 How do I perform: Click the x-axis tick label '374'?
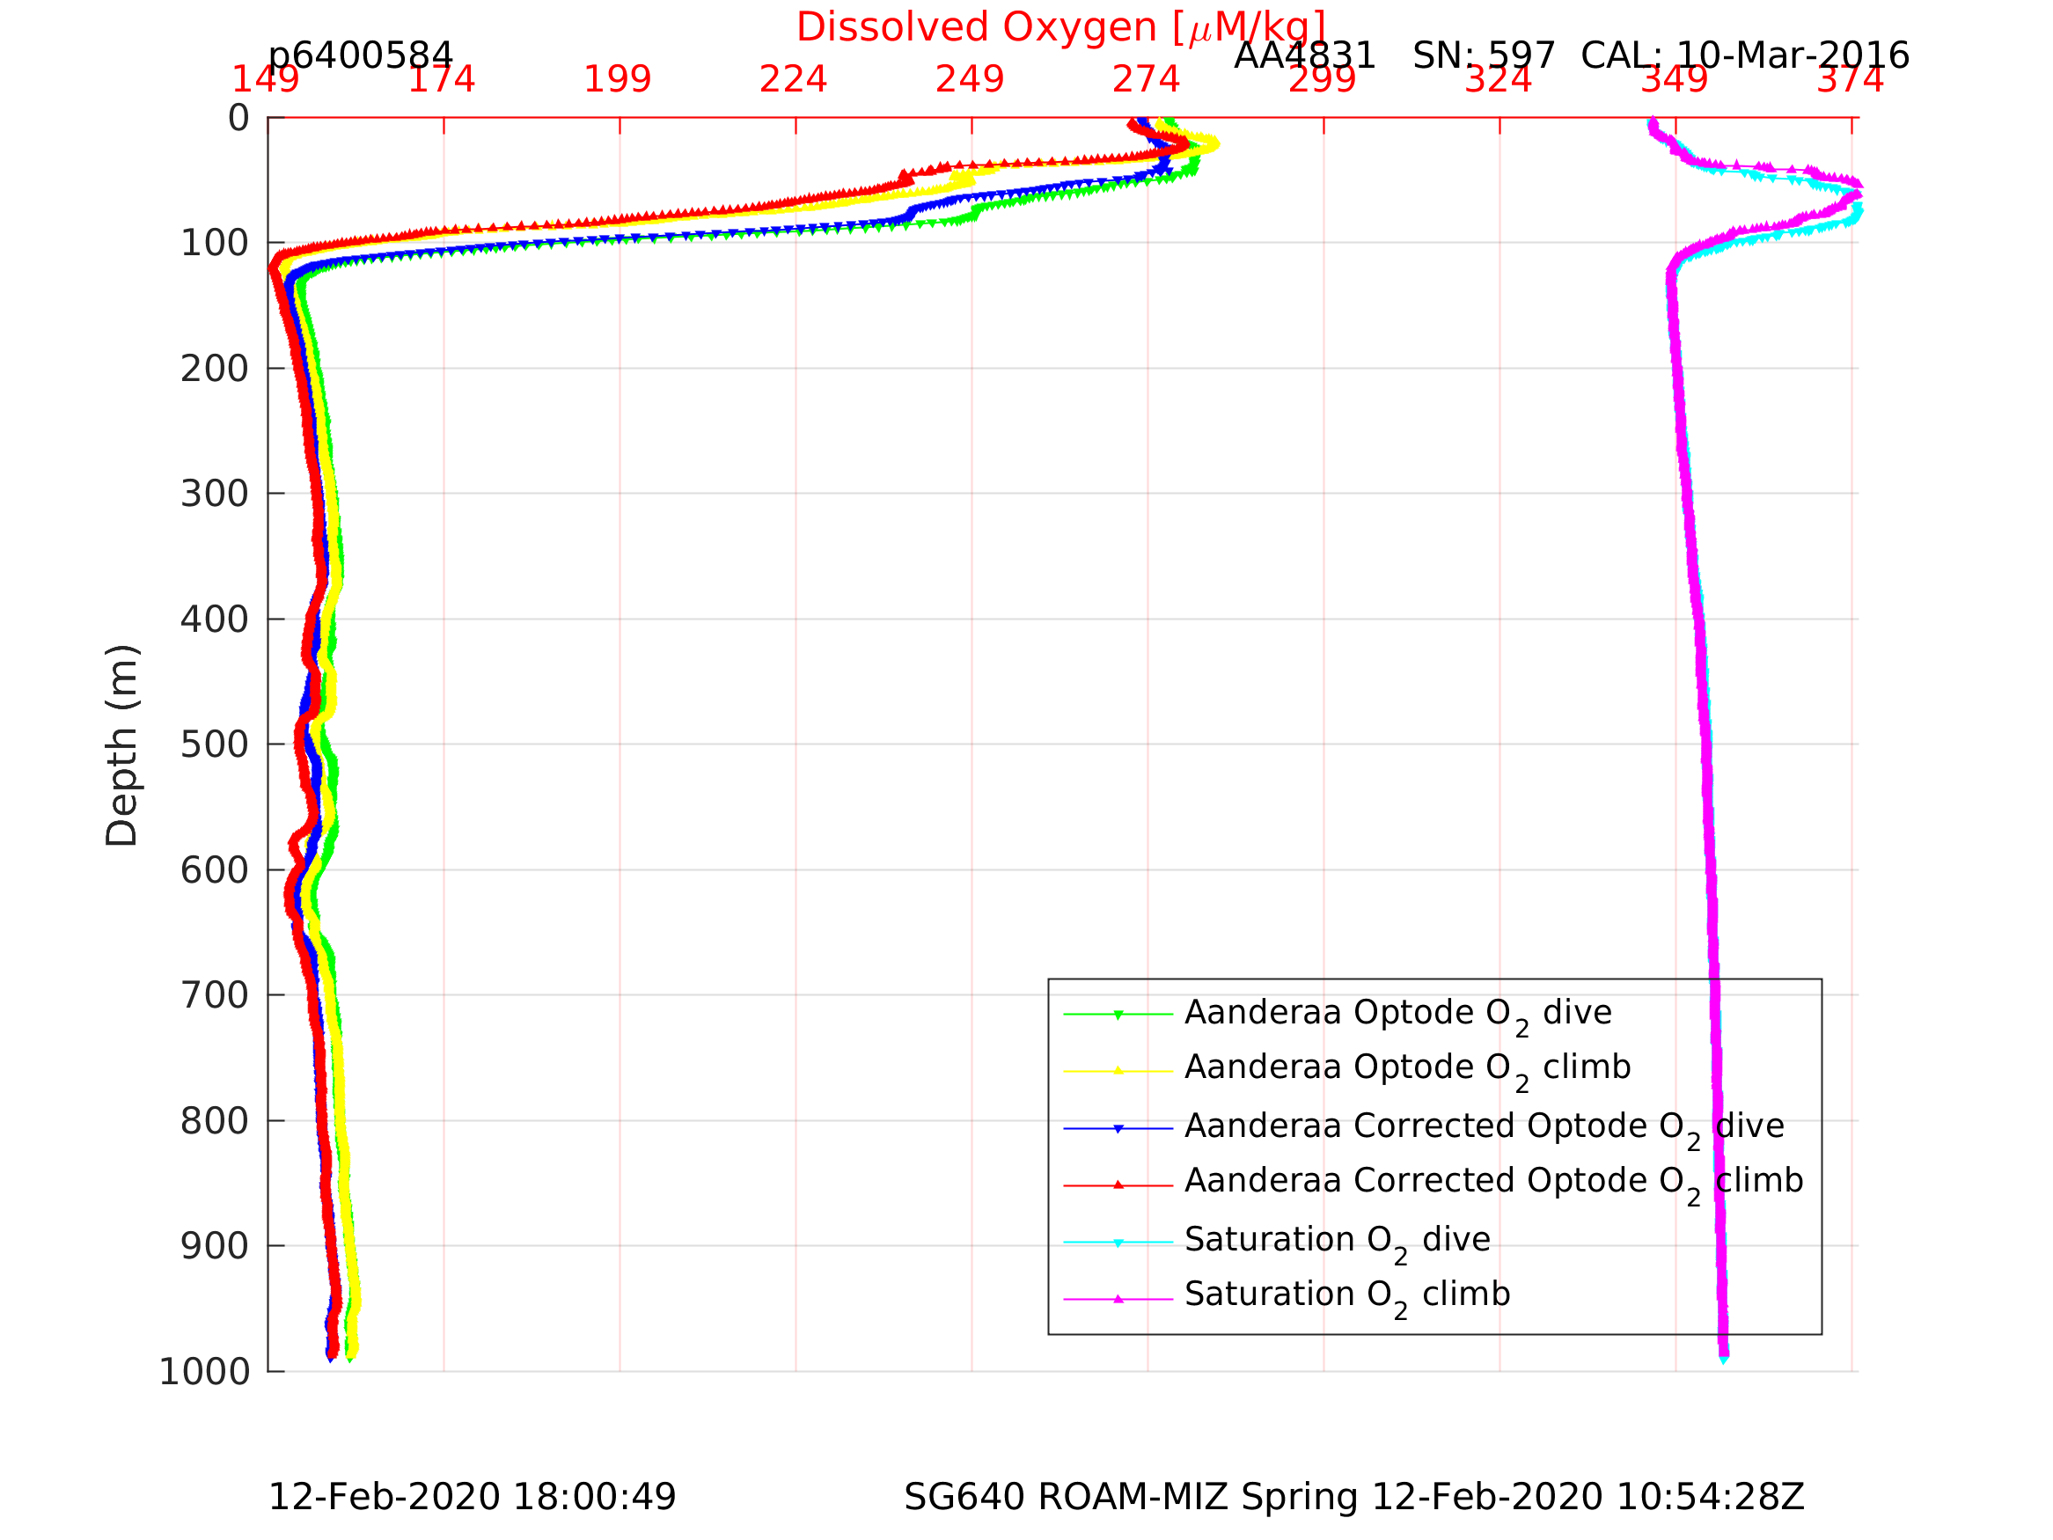tap(1851, 80)
